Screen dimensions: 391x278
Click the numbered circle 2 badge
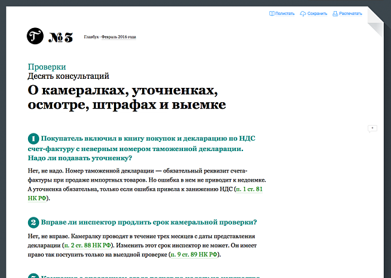[33, 223]
